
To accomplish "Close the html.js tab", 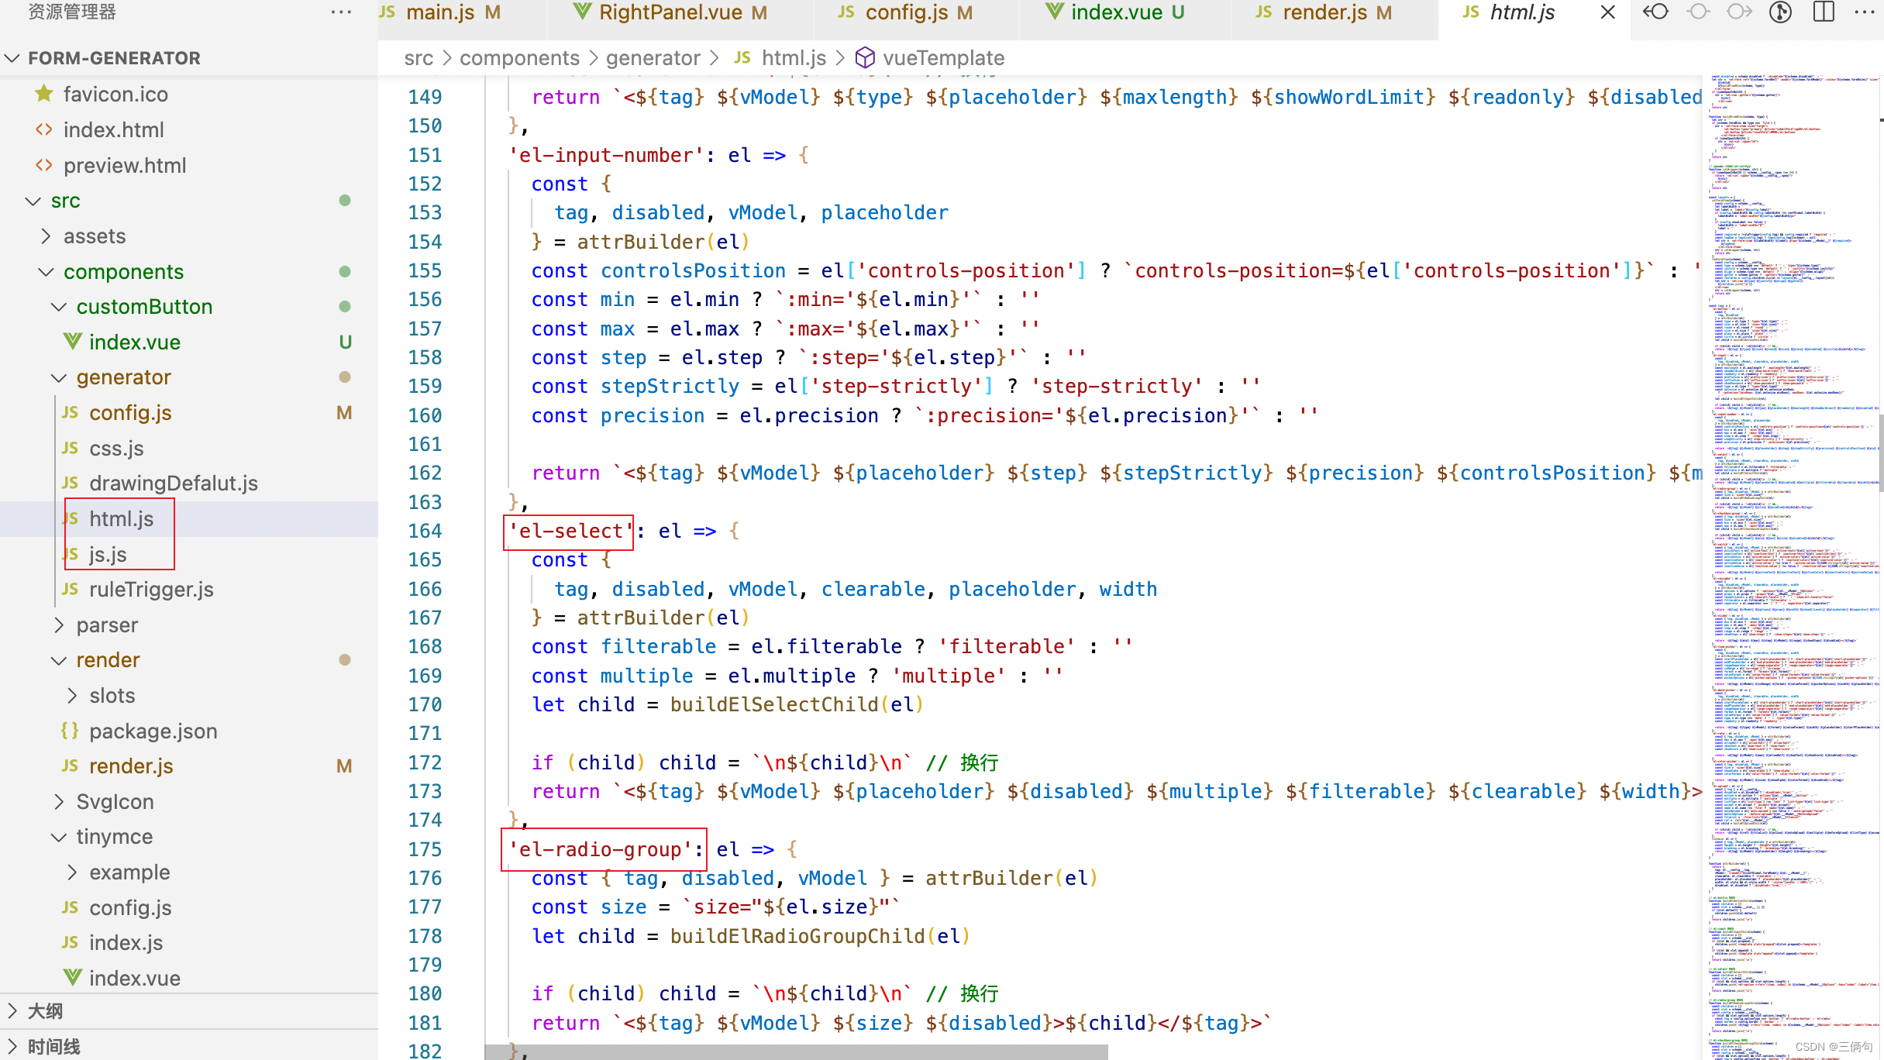I will pos(1608,12).
